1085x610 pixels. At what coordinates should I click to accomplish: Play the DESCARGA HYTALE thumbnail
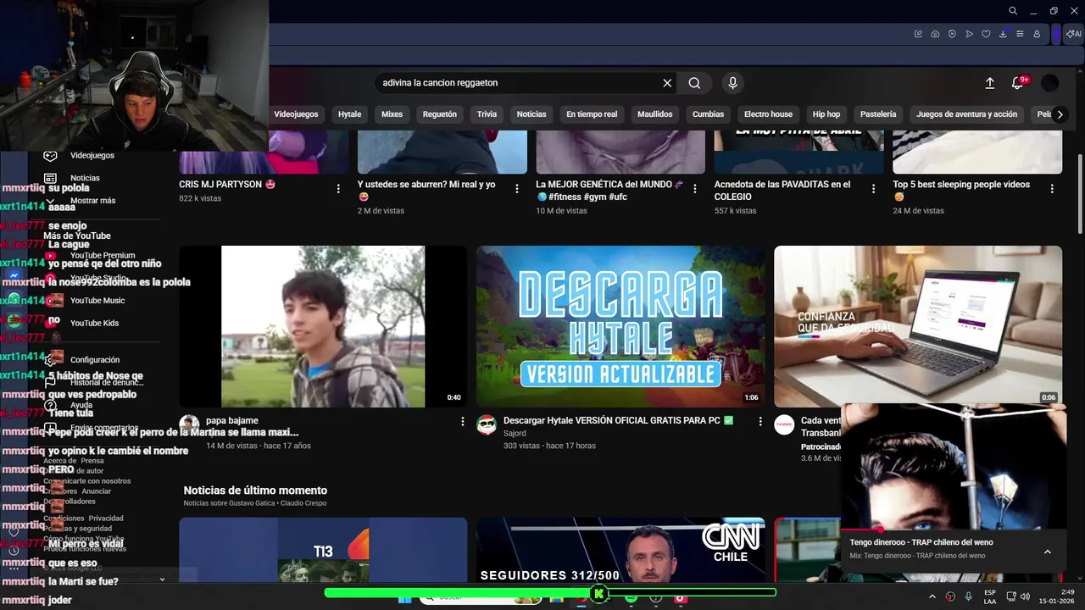coord(620,326)
